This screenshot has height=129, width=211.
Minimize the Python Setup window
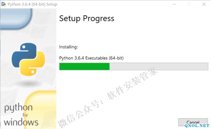click(x=174, y=4)
